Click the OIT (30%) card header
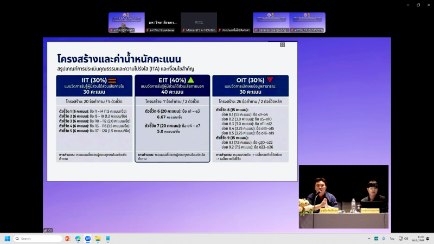434x244 pixels. coord(250,86)
